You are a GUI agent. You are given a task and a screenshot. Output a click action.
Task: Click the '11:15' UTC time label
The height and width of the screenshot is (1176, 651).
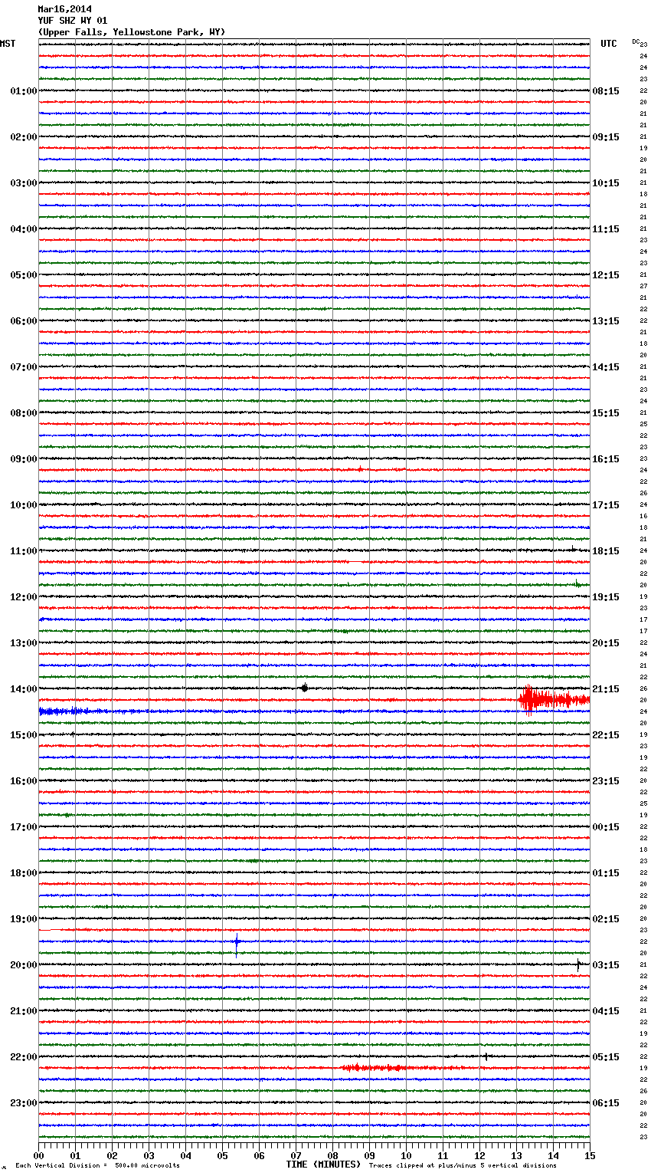[x=606, y=229]
